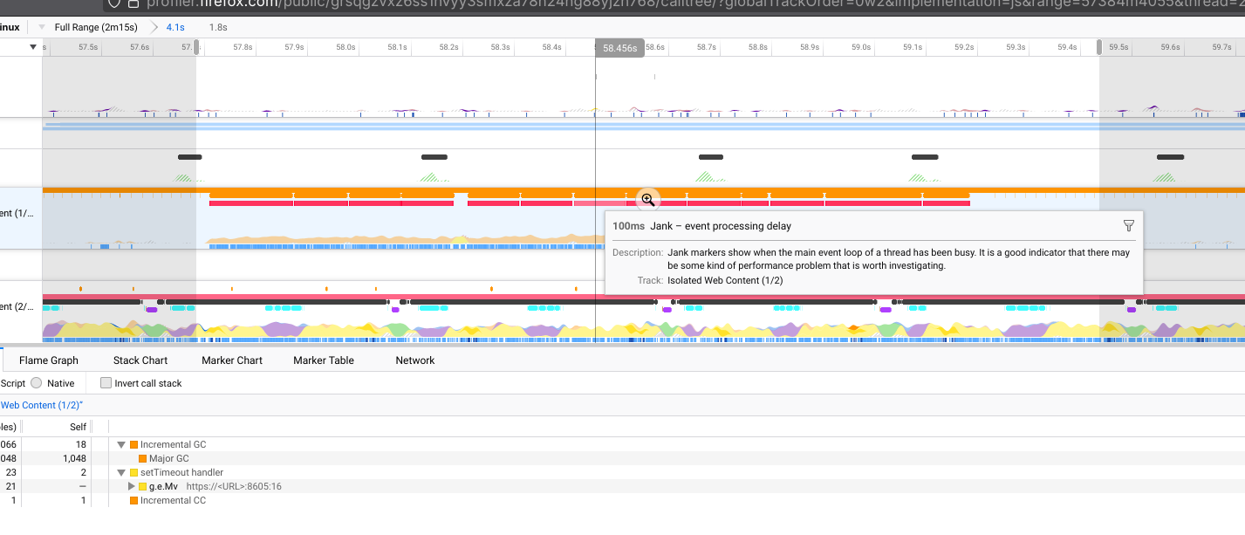Click the magnifier zoom-to-selection button
Image resolution: width=1245 pixels, height=535 pixels.
(647, 200)
